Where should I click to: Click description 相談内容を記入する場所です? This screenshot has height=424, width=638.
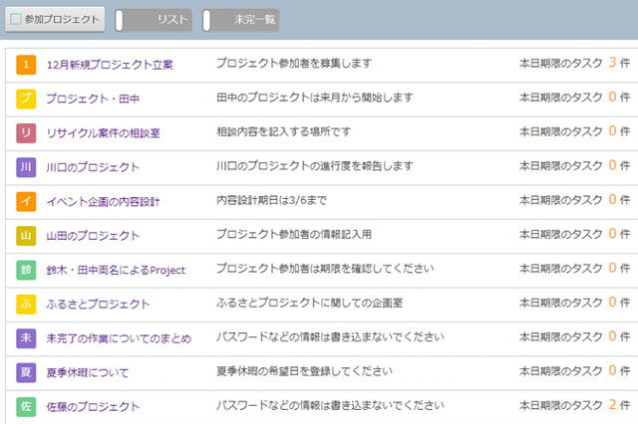(x=283, y=131)
